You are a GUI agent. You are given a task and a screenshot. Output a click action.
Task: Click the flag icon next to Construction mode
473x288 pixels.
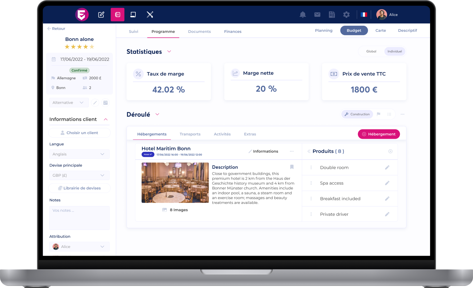379,114
